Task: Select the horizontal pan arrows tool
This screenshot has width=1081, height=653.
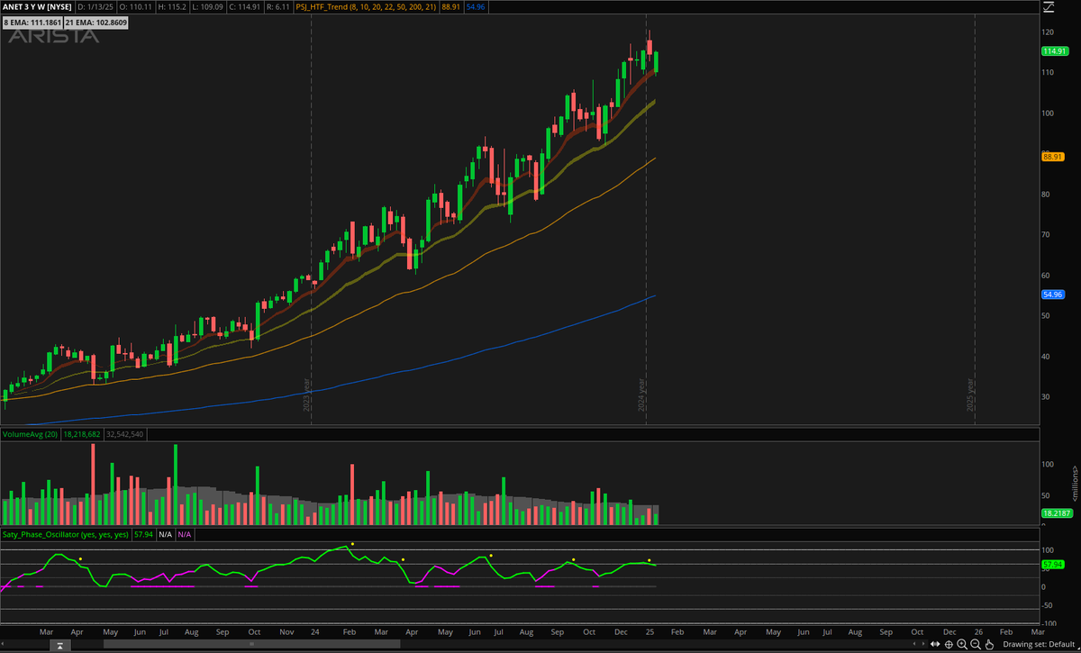Action: (x=935, y=644)
